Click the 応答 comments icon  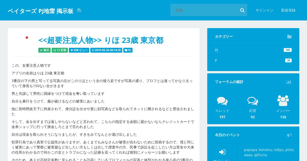[x=253, y=101]
